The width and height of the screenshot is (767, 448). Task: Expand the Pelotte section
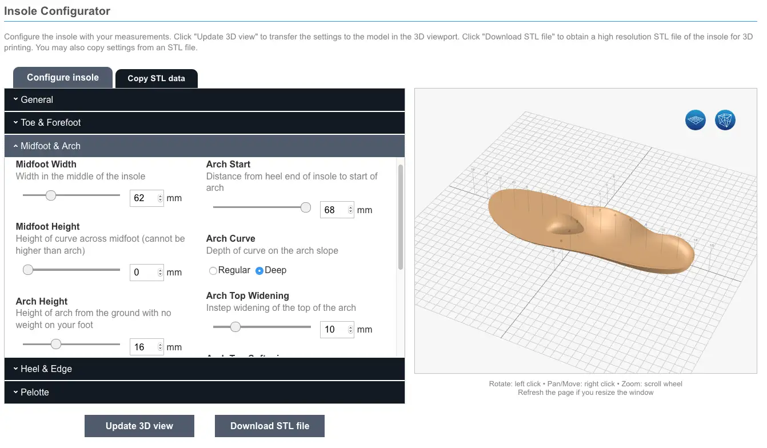pyautogui.click(x=205, y=393)
